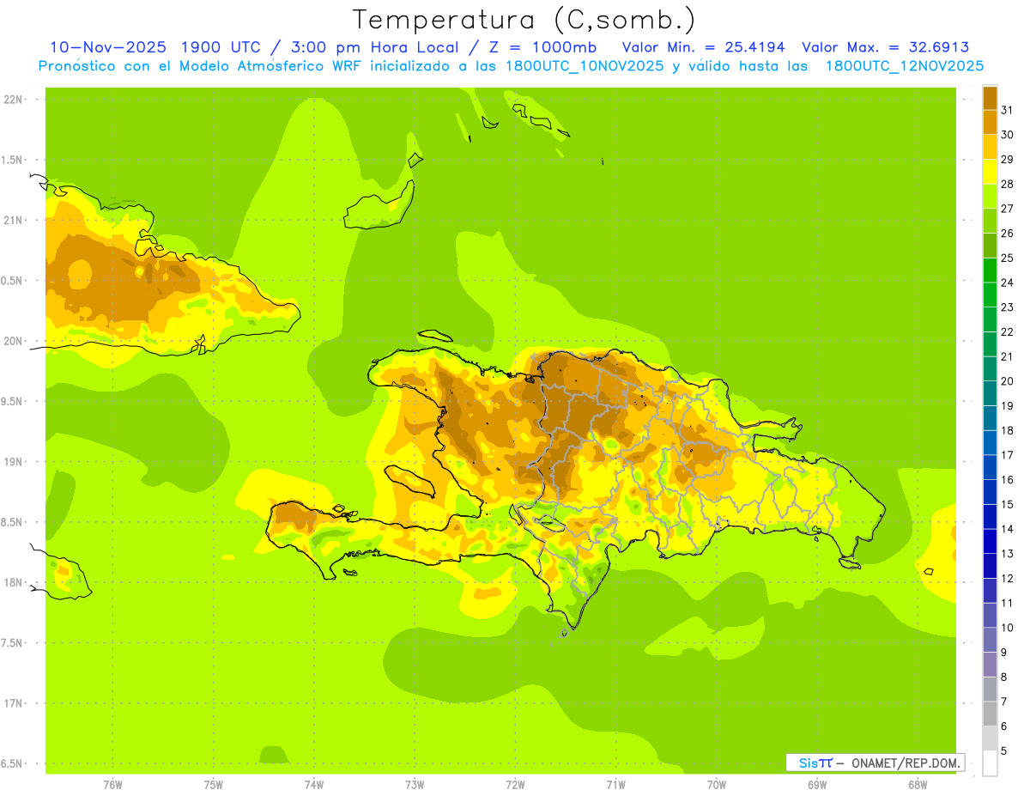Click the "9.5N" latitude label
1030x796 pixels.
click(x=13, y=402)
